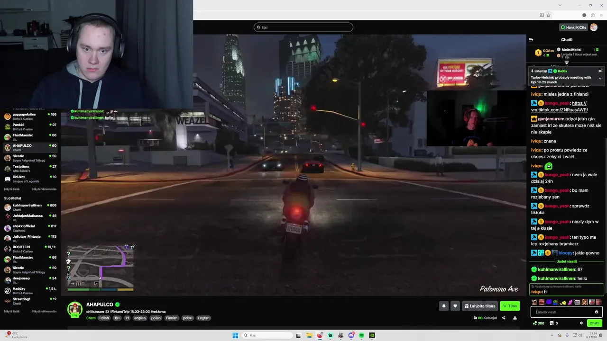Open the tiktok link in chat
607x341 pixels.
(560, 107)
